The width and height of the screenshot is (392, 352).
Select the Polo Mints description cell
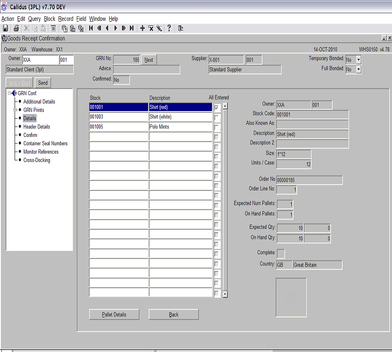pos(180,127)
